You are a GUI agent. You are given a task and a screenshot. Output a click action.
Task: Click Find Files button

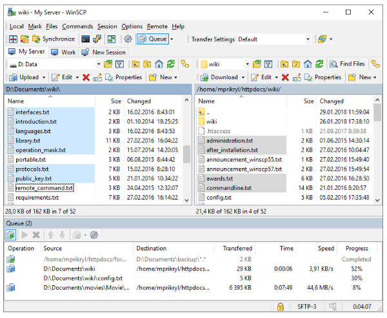pyautogui.click(x=347, y=64)
